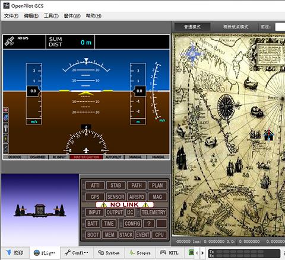Click the home marker icon on the map

tap(268, 135)
